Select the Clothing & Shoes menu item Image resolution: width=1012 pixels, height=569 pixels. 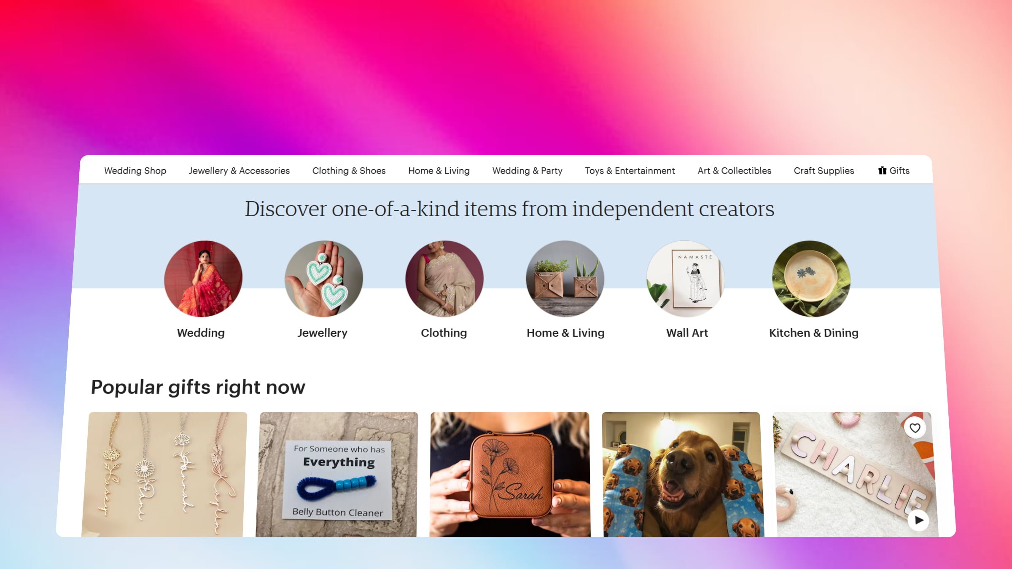coord(349,171)
